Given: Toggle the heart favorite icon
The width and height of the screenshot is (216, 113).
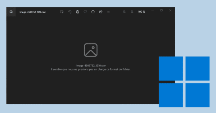Looking at the screenshot, I should [85, 12].
